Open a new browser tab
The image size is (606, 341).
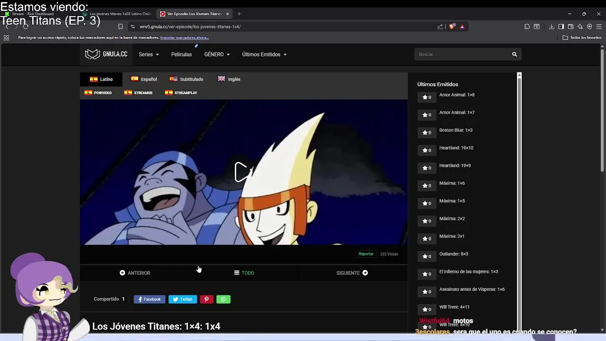point(239,14)
